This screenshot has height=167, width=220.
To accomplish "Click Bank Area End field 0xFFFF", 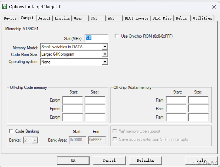I will click(97, 140).
